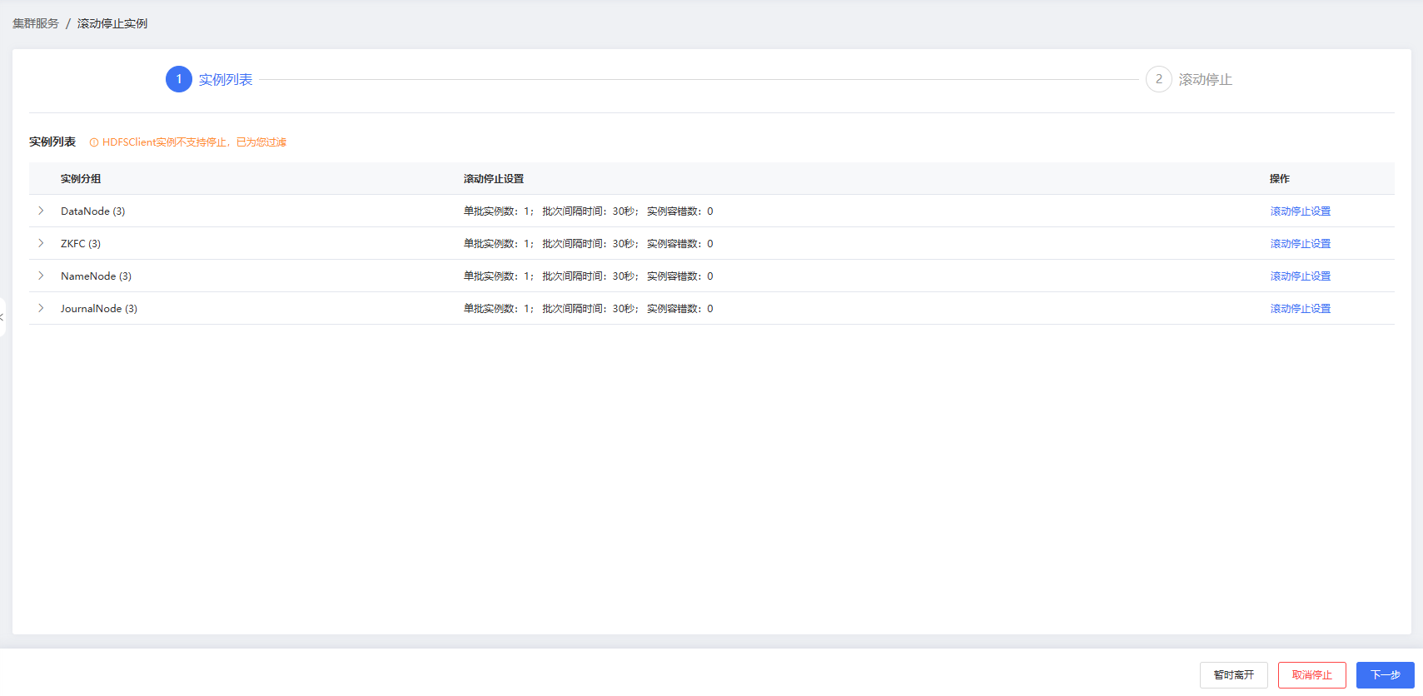This screenshot has height=696, width=1423.
Task: Click the 取消停止 button
Action: click(1311, 675)
